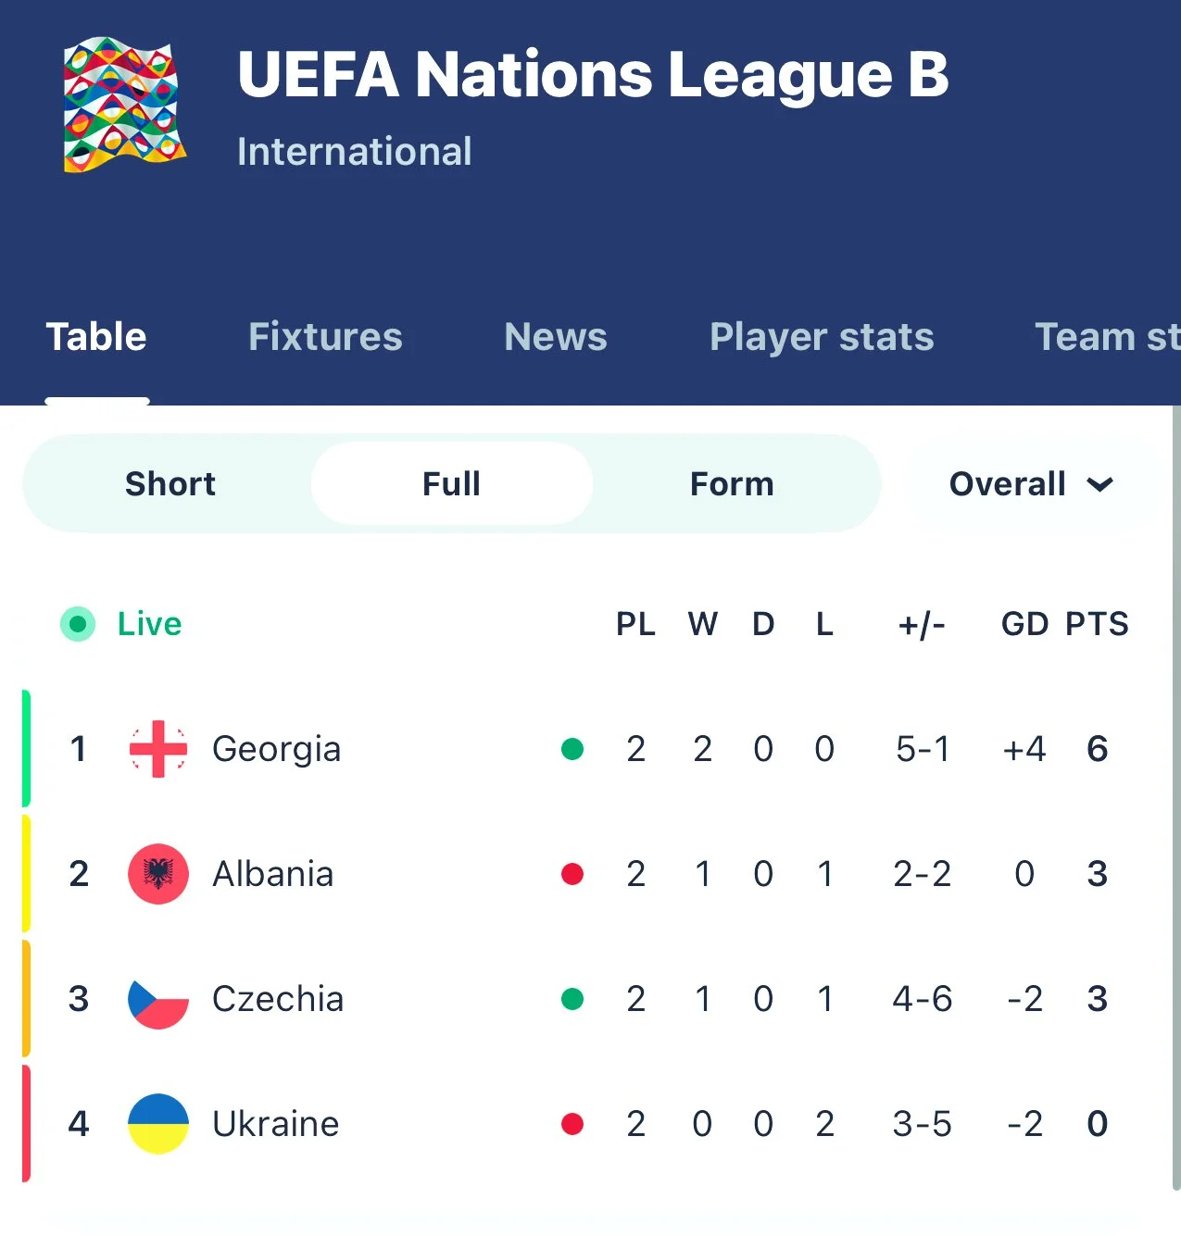The height and width of the screenshot is (1236, 1181).
Task: Open the Czechia team link
Action: 278,999
